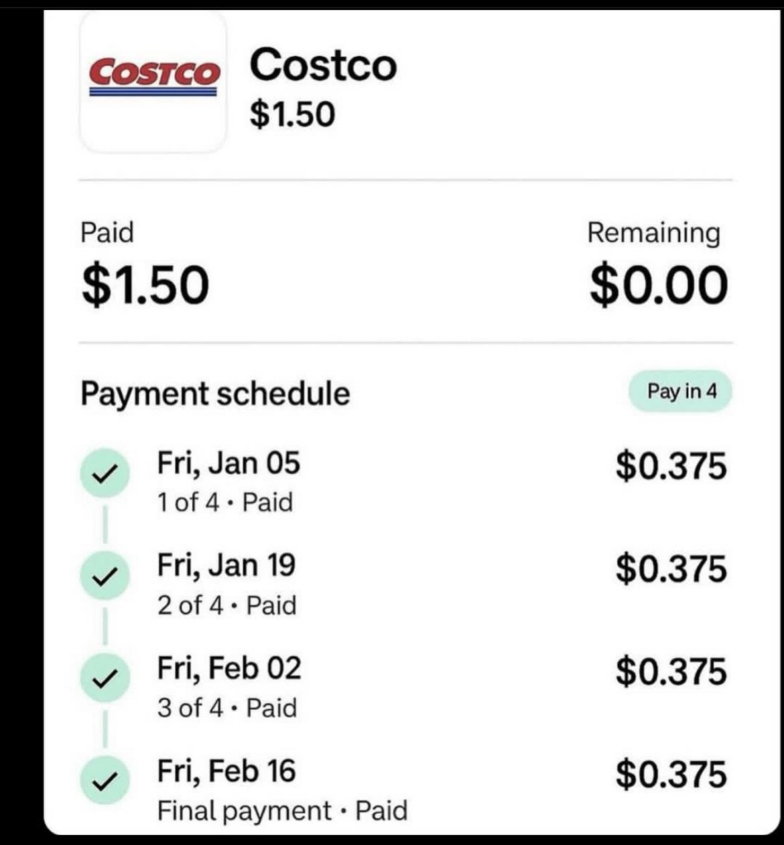The height and width of the screenshot is (845, 784).
Task: Tap the Final payment Paid status text
Action: coord(282,811)
